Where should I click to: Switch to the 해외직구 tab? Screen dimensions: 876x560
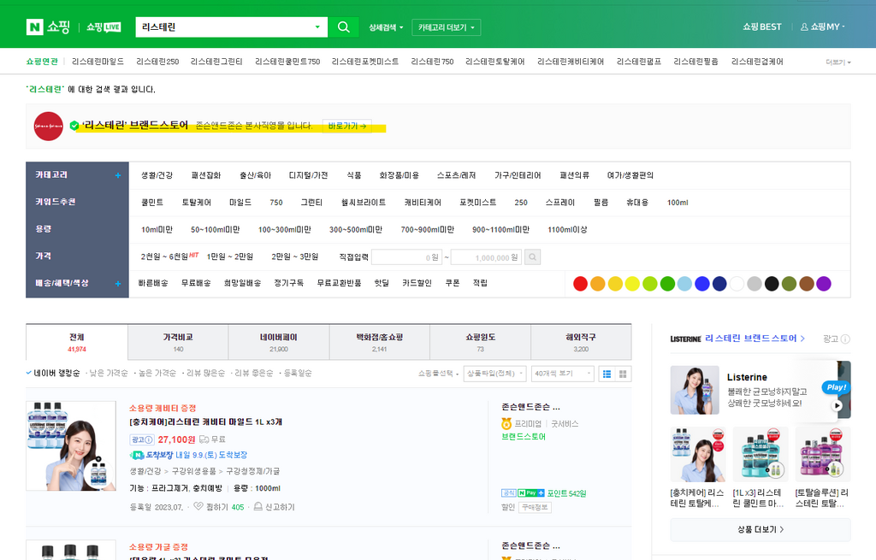[x=581, y=342]
